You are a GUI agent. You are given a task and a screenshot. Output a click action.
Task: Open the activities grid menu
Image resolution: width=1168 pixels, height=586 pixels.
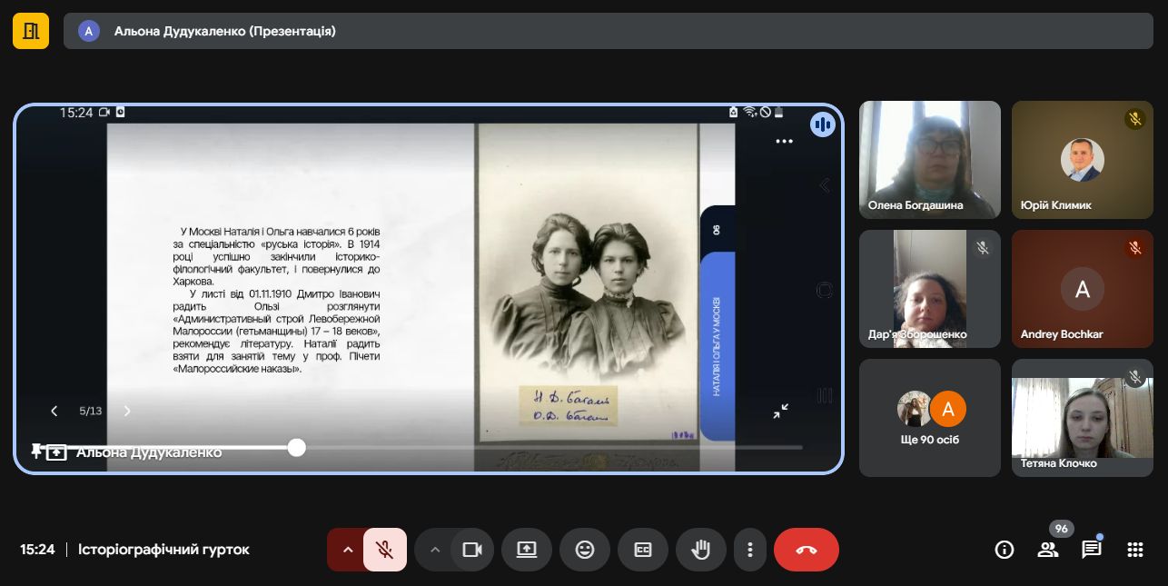pos(1134,550)
